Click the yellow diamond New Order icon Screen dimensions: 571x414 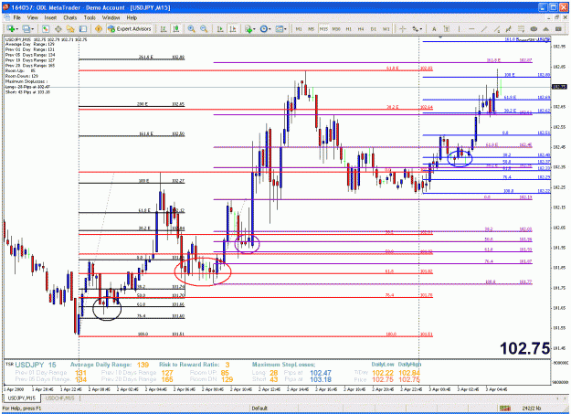pyautogui.click(x=99, y=29)
